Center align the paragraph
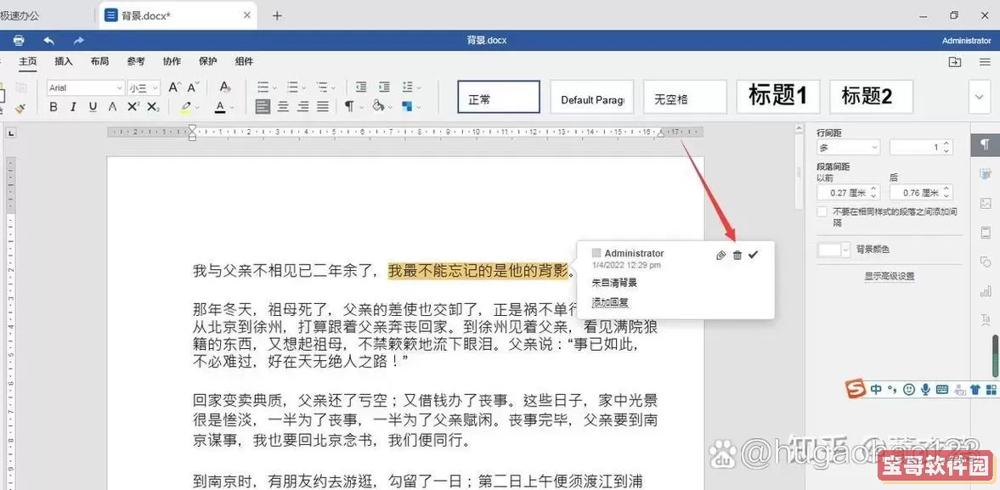Viewport: 1000px width, 490px height. point(283,106)
